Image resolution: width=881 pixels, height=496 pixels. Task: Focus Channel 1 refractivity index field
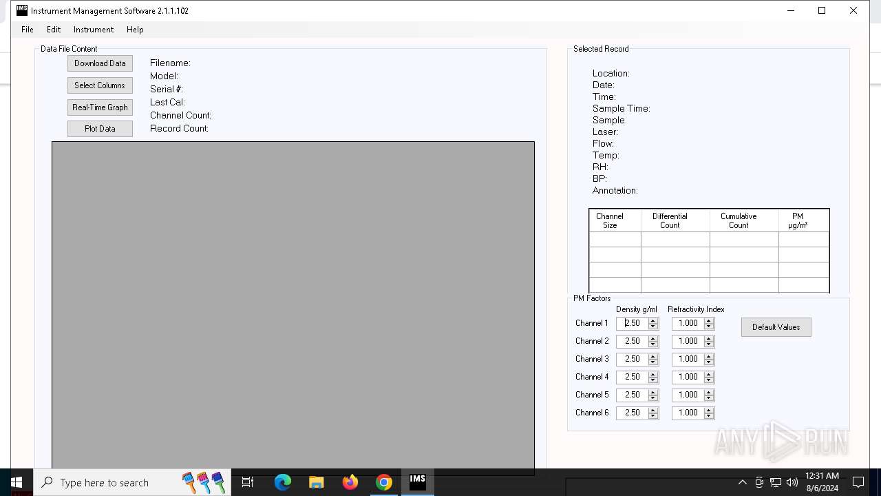pos(688,323)
